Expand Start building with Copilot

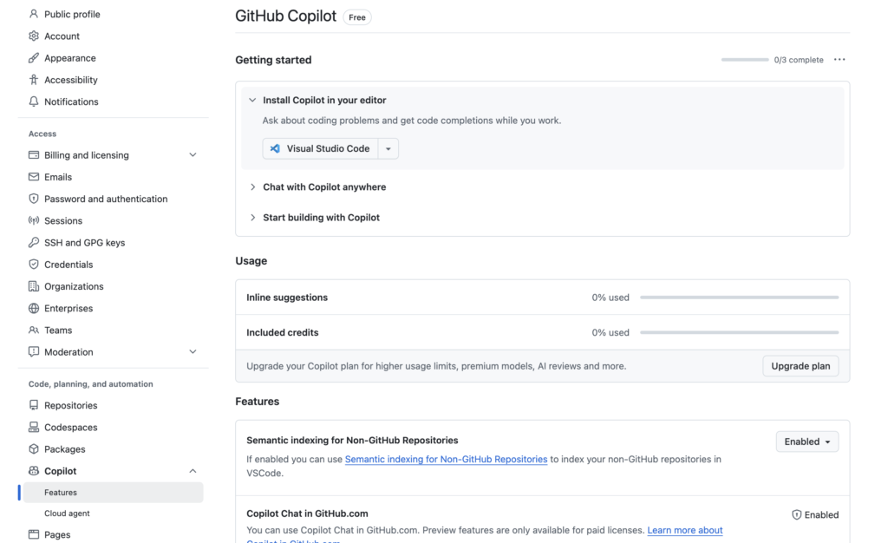coord(252,218)
